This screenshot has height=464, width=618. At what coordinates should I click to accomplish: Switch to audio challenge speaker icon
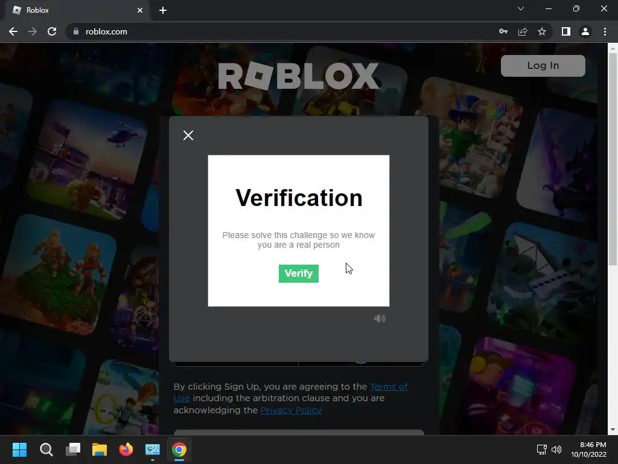(x=380, y=318)
